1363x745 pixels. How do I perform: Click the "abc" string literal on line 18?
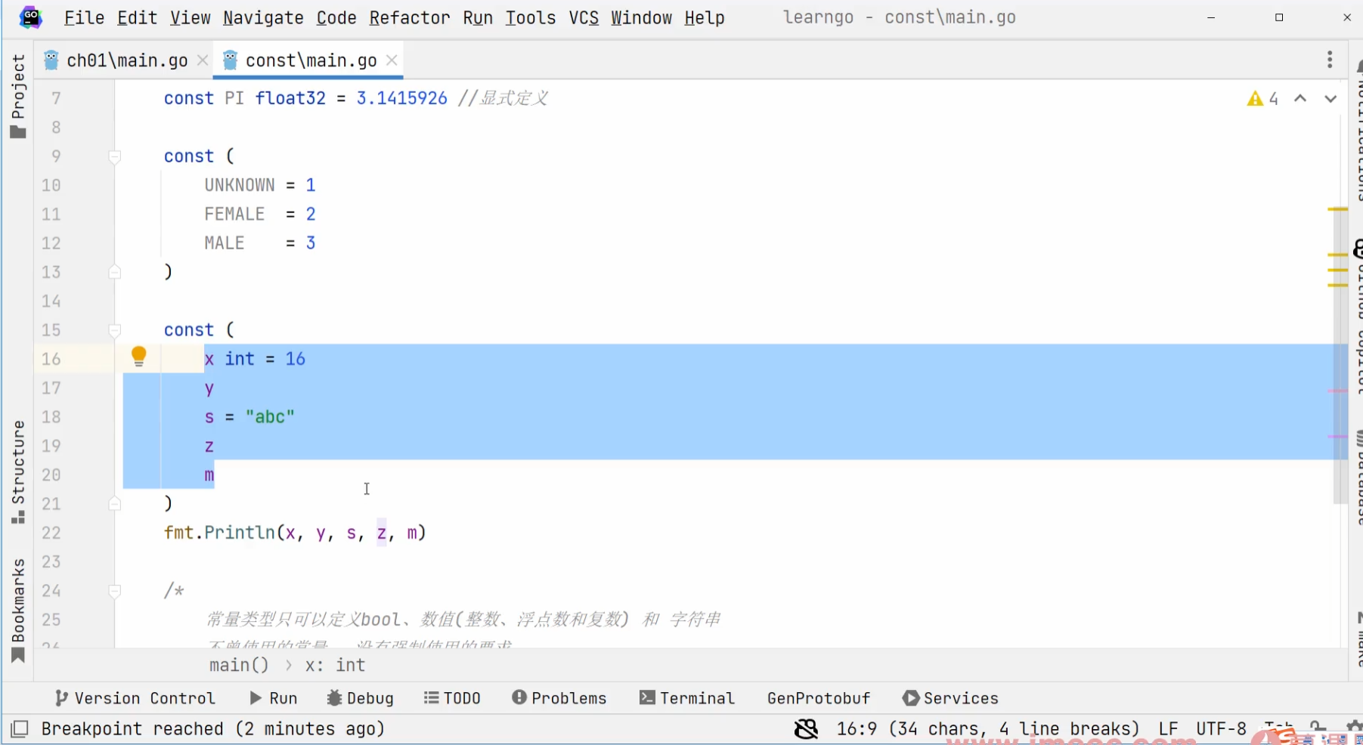pos(270,417)
